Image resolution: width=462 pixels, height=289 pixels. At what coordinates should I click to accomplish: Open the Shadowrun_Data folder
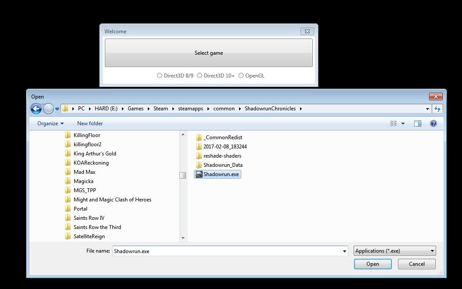(222, 165)
